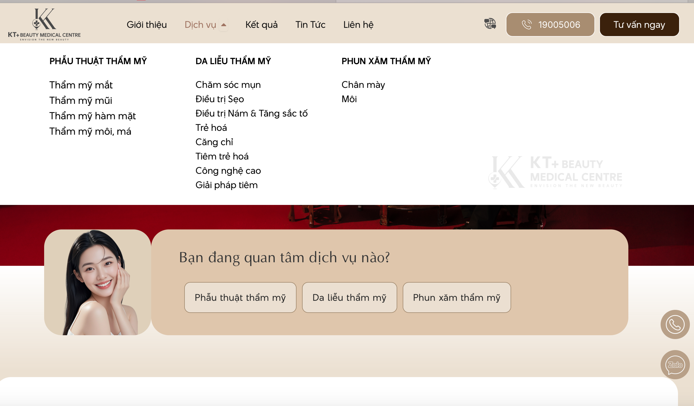Click the smiling woman portrait image
Screen dimensions: 694x406
click(x=98, y=282)
